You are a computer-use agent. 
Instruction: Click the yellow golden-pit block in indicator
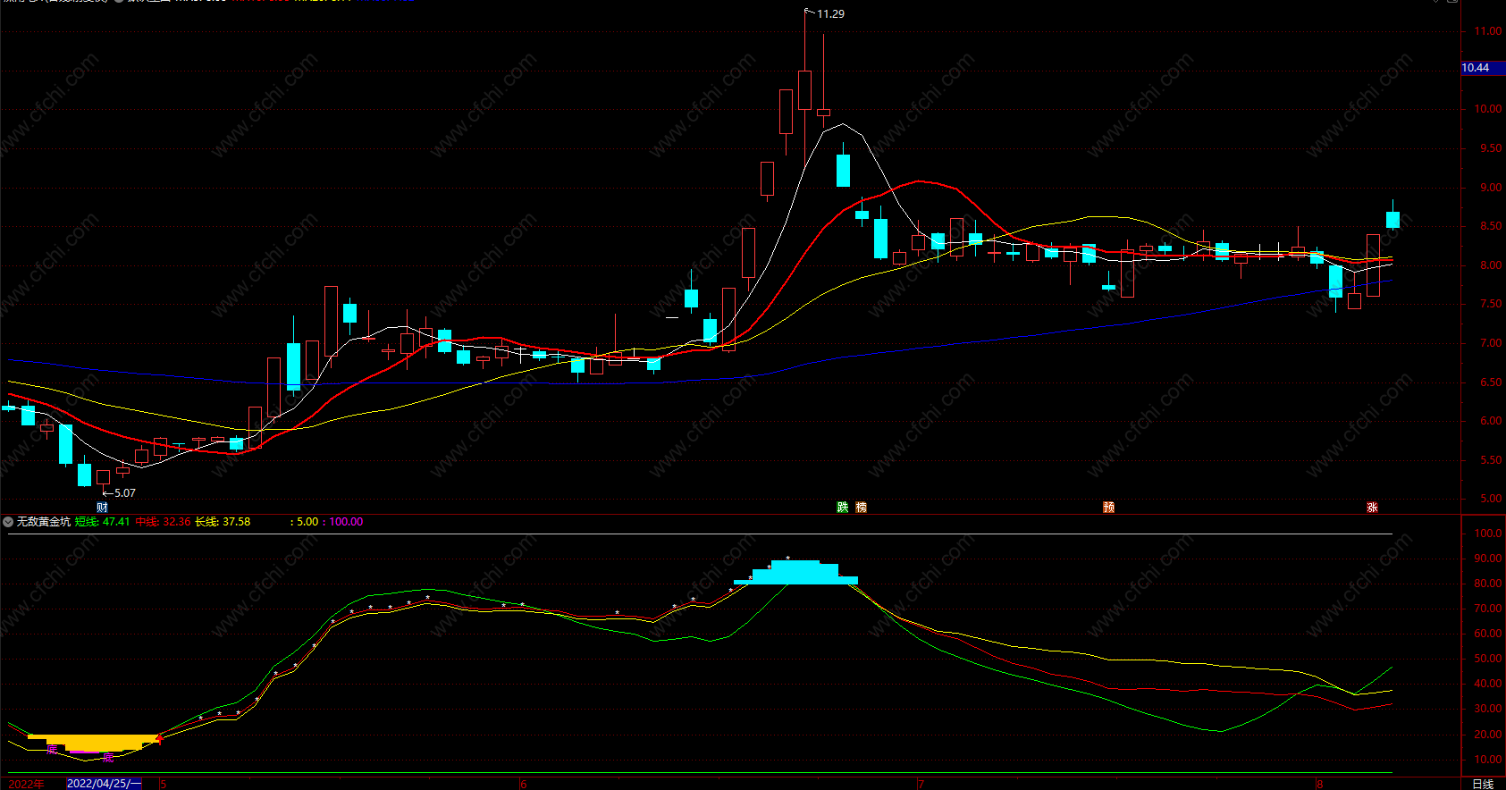[x=93, y=743]
